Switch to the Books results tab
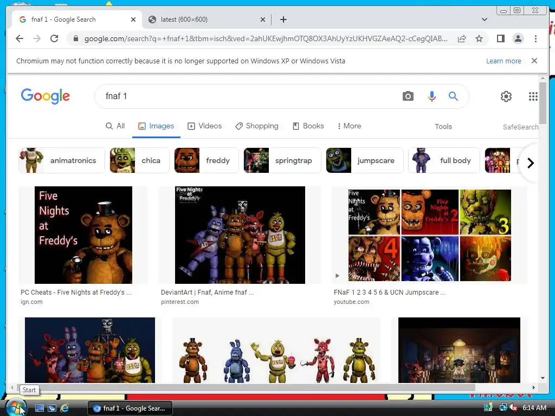 [x=308, y=126]
